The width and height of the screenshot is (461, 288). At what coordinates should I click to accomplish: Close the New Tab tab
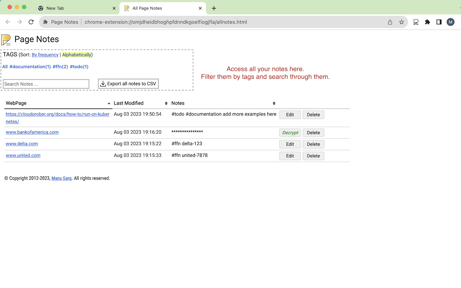[114, 8]
